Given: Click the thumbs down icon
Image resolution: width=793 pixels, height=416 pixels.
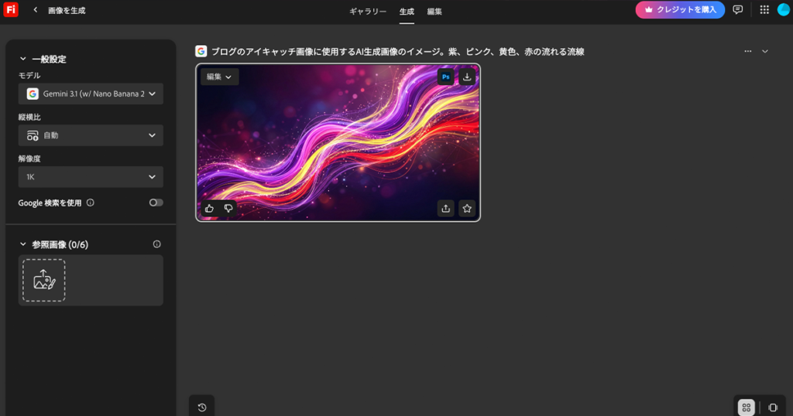Looking at the screenshot, I should click(x=228, y=208).
